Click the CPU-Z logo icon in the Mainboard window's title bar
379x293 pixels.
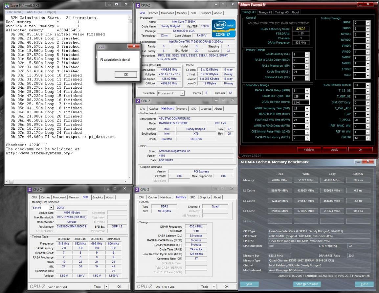point(138,101)
